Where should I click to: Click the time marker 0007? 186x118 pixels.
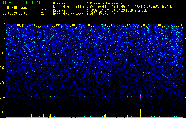point(126,25)
